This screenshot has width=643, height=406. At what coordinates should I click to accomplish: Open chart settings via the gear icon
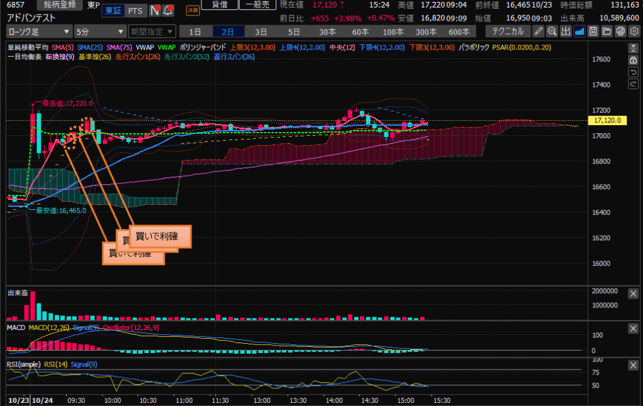pos(634,31)
